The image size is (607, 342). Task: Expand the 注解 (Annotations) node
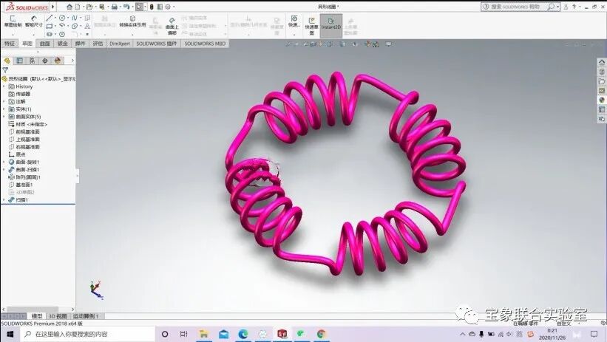coord(4,101)
